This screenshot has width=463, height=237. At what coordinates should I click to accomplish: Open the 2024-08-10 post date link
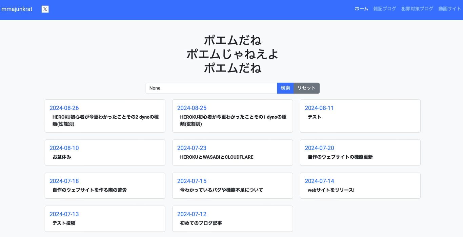pyautogui.click(x=64, y=148)
